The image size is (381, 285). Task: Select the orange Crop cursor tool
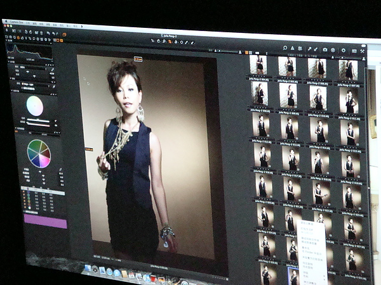170,42
